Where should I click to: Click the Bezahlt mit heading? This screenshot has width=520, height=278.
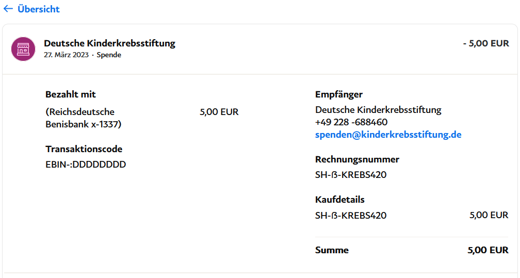(71, 94)
